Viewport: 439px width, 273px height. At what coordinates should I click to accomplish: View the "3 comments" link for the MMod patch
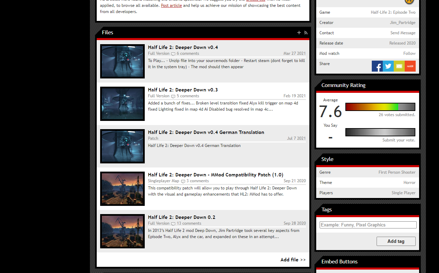pyautogui.click(x=198, y=181)
